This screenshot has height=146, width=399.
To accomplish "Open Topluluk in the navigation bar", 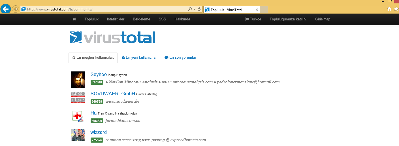I will point(91,19).
